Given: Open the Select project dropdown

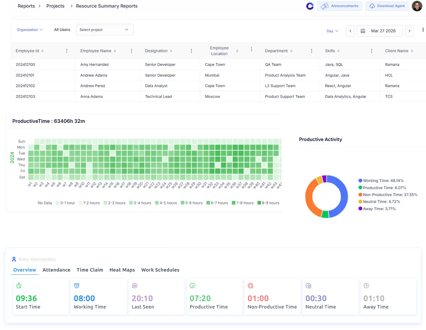Looking at the screenshot, I should coord(105,30).
